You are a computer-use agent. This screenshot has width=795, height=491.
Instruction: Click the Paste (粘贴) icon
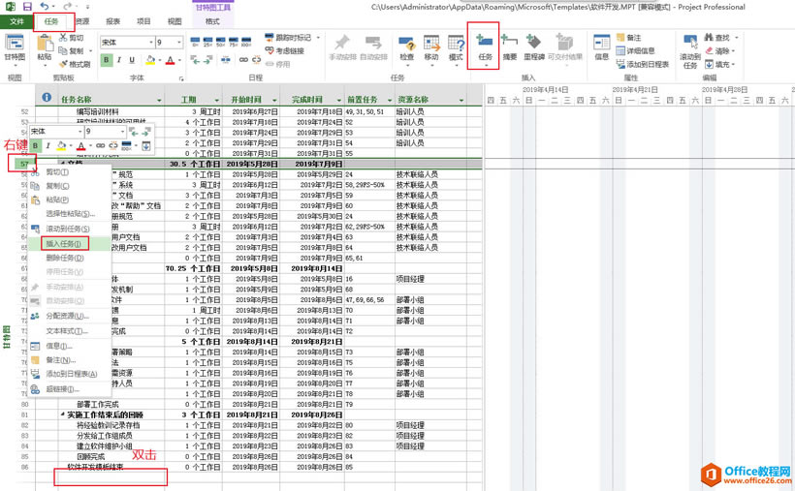45,47
